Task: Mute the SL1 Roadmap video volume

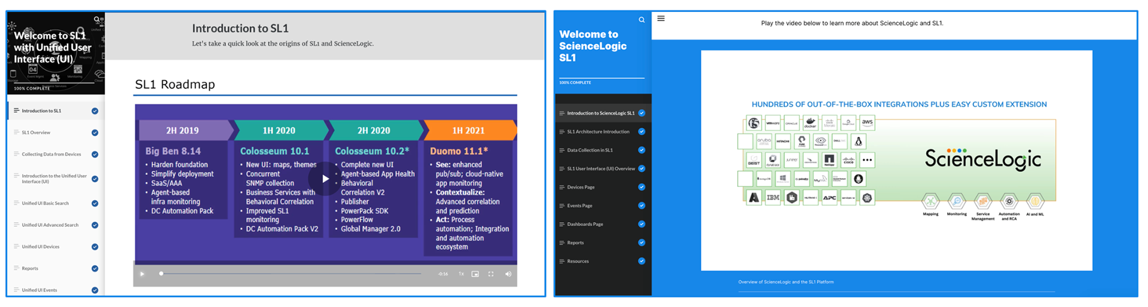Action: [508, 274]
